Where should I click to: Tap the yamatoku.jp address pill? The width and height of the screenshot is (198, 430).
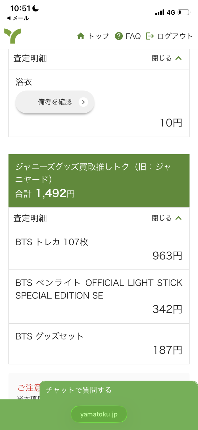click(99, 414)
